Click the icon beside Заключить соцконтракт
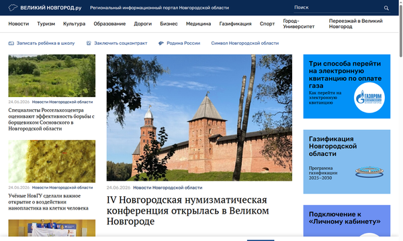This screenshot has width=403, height=241. click(x=89, y=43)
